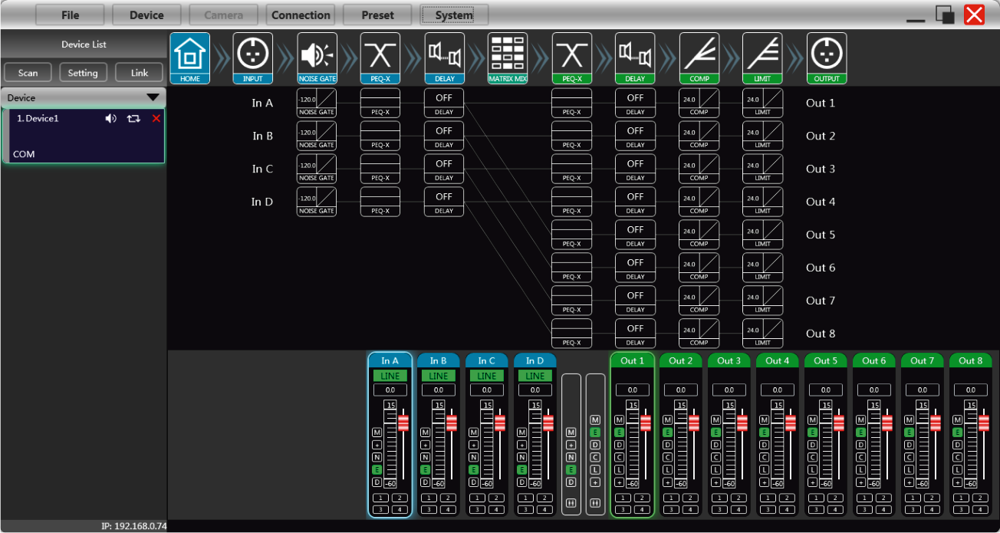
Task: Toggle the green LINE button on In B
Action: 439,376
